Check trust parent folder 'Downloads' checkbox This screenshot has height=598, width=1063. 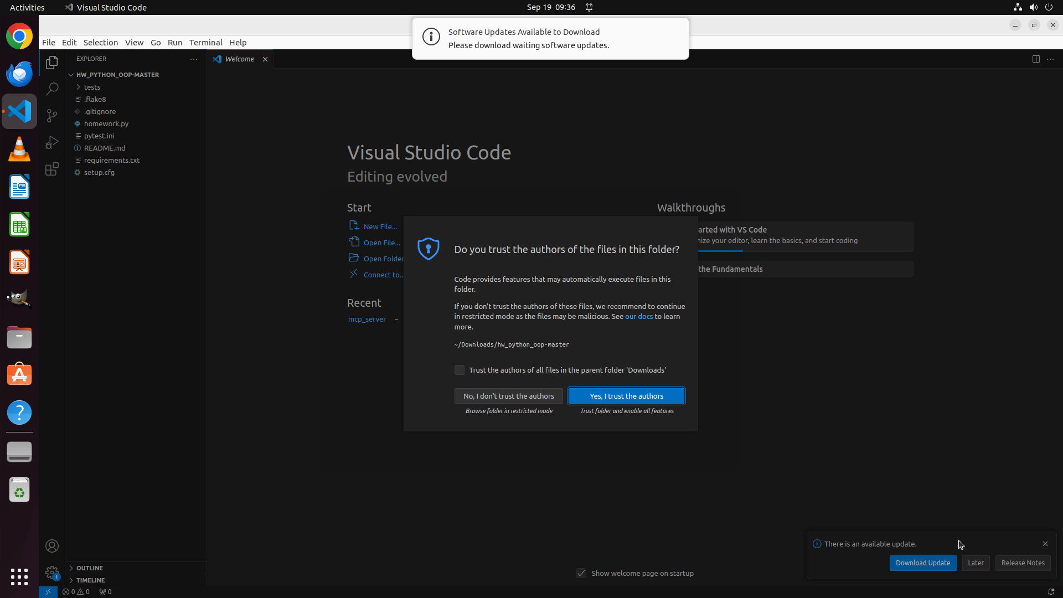(460, 370)
